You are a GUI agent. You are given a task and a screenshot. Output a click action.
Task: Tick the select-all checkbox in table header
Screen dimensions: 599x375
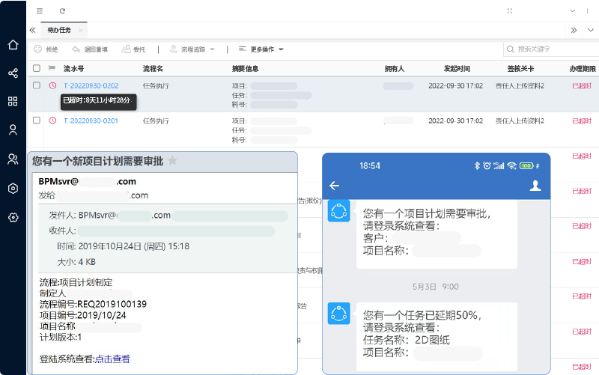point(36,68)
